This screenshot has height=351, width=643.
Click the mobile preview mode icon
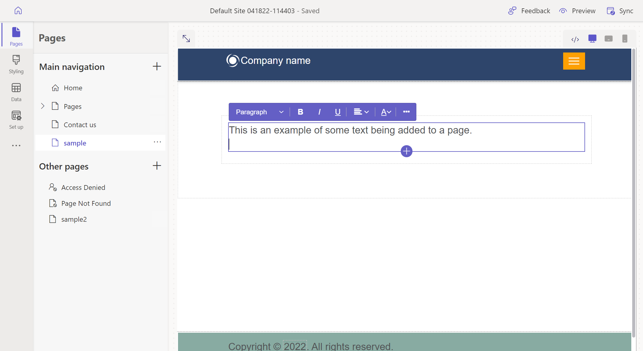click(x=623, y=38)
